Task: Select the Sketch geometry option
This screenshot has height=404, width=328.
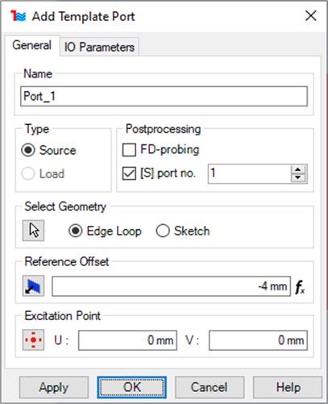Action: [x=163, y=231]
